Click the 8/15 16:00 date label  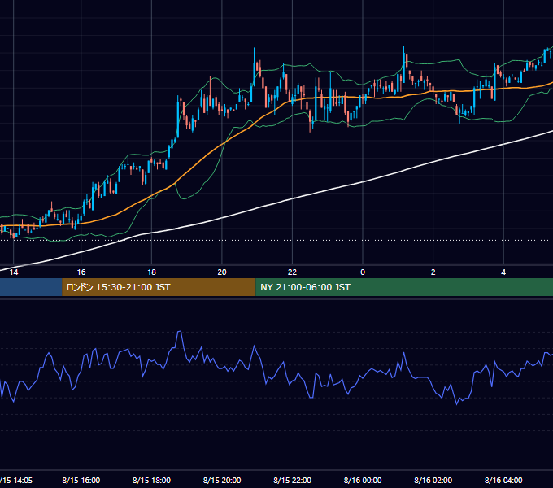point(81,480)
